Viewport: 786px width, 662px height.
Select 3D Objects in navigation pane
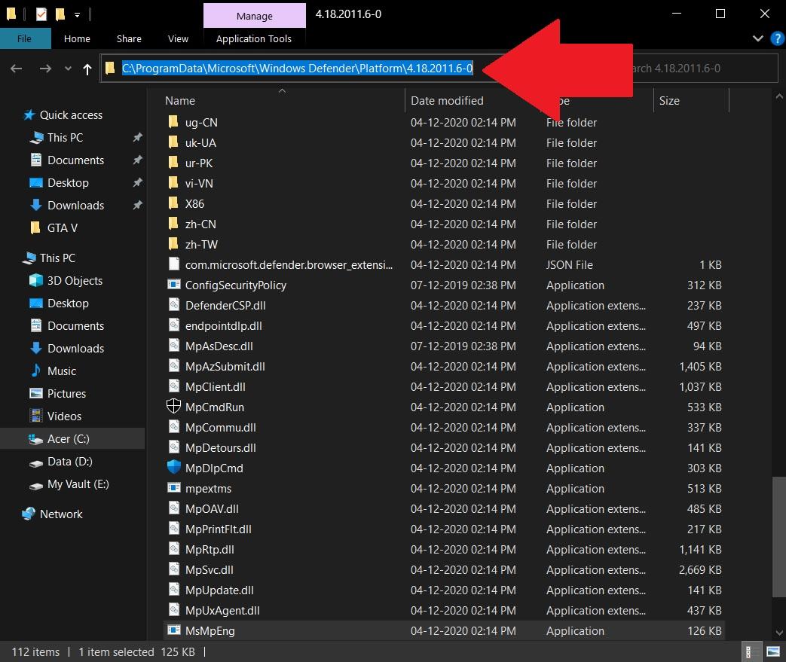(74, 281)
